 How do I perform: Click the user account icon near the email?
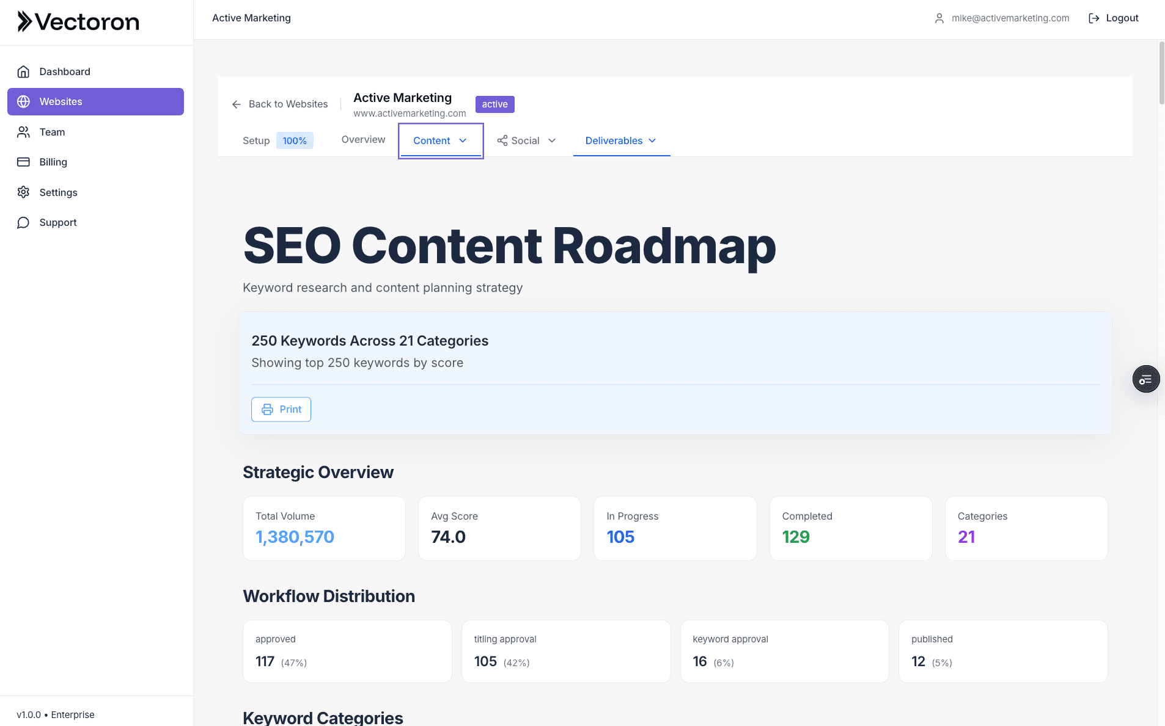pyautogui.click(x=939, y=18)
